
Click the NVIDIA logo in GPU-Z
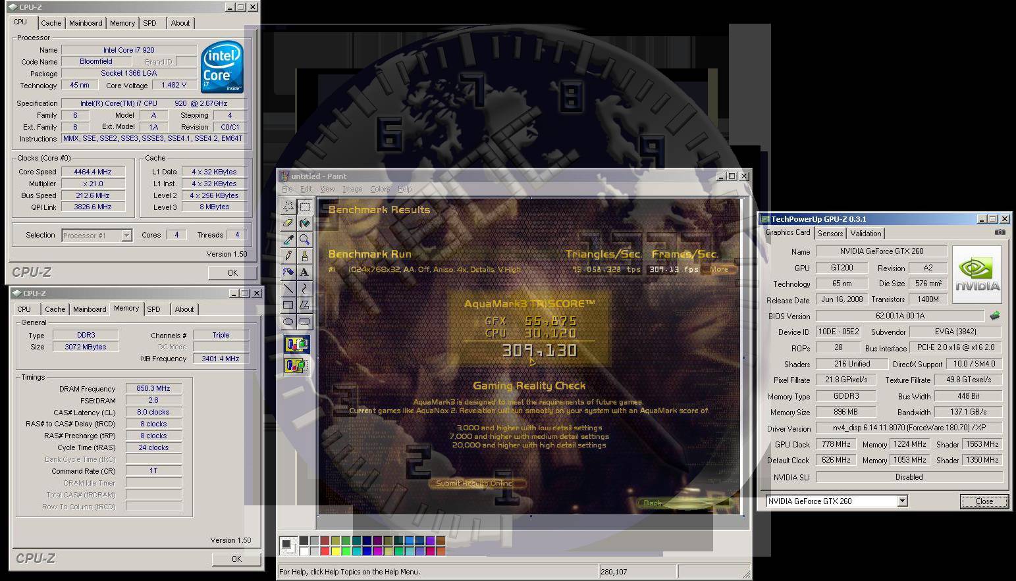[977, 275]
